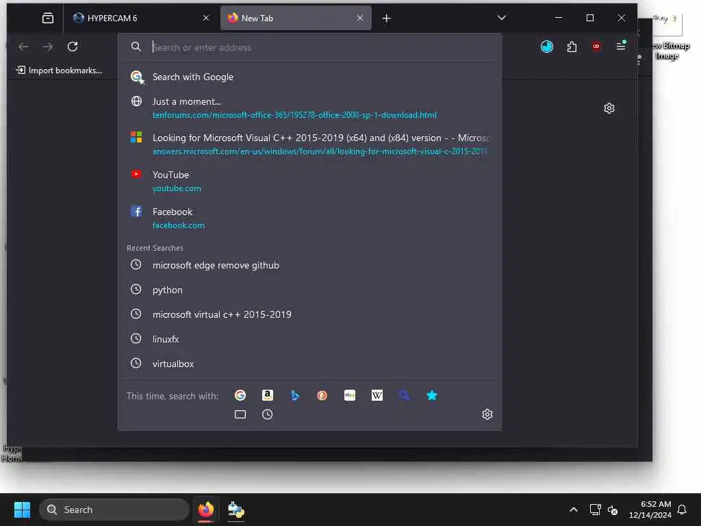Open Firefox View button
Screen dimensions: 701x526
point(48,18)
